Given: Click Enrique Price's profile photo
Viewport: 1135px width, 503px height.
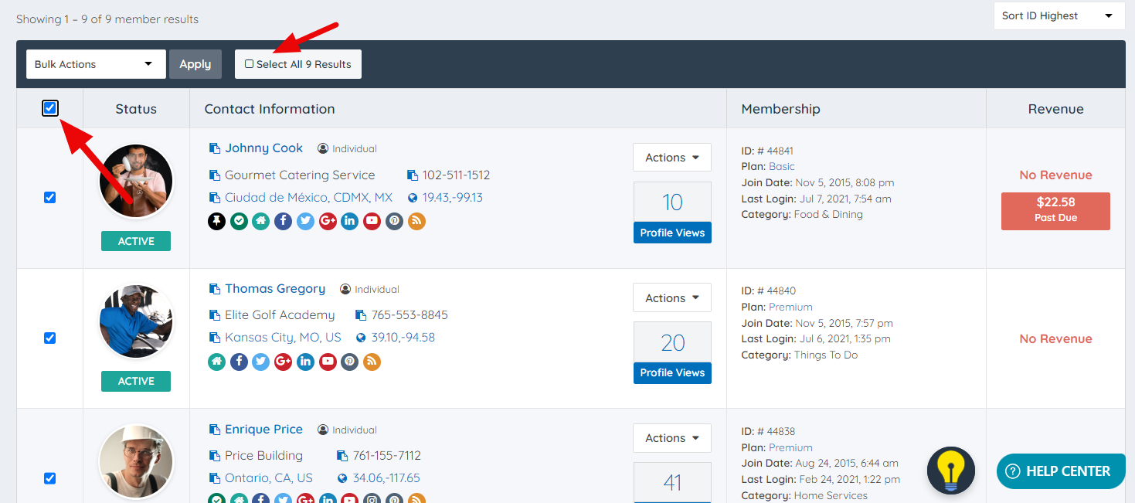Looking at the screenshot, I should (x=136, y=462).
